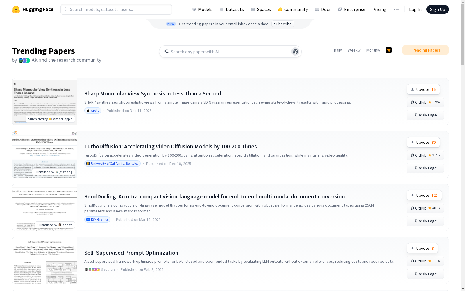Upvote Self-Supervised Prompt Optimization paper
This screenshot has width=465, height=291.
point(422,248)
